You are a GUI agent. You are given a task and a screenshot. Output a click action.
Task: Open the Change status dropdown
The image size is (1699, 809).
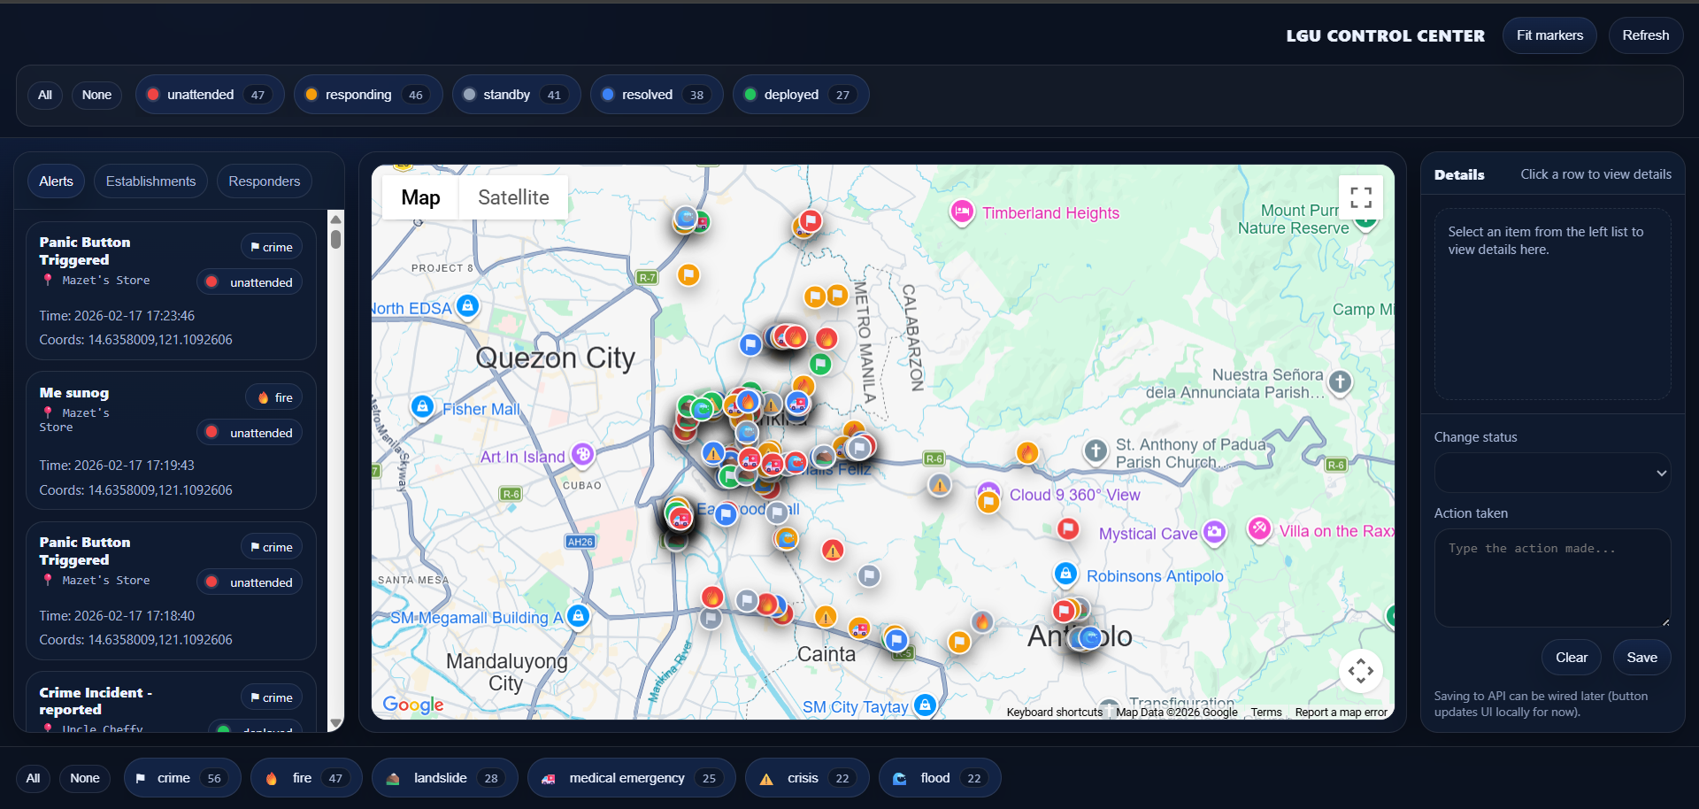point(1551,473)
